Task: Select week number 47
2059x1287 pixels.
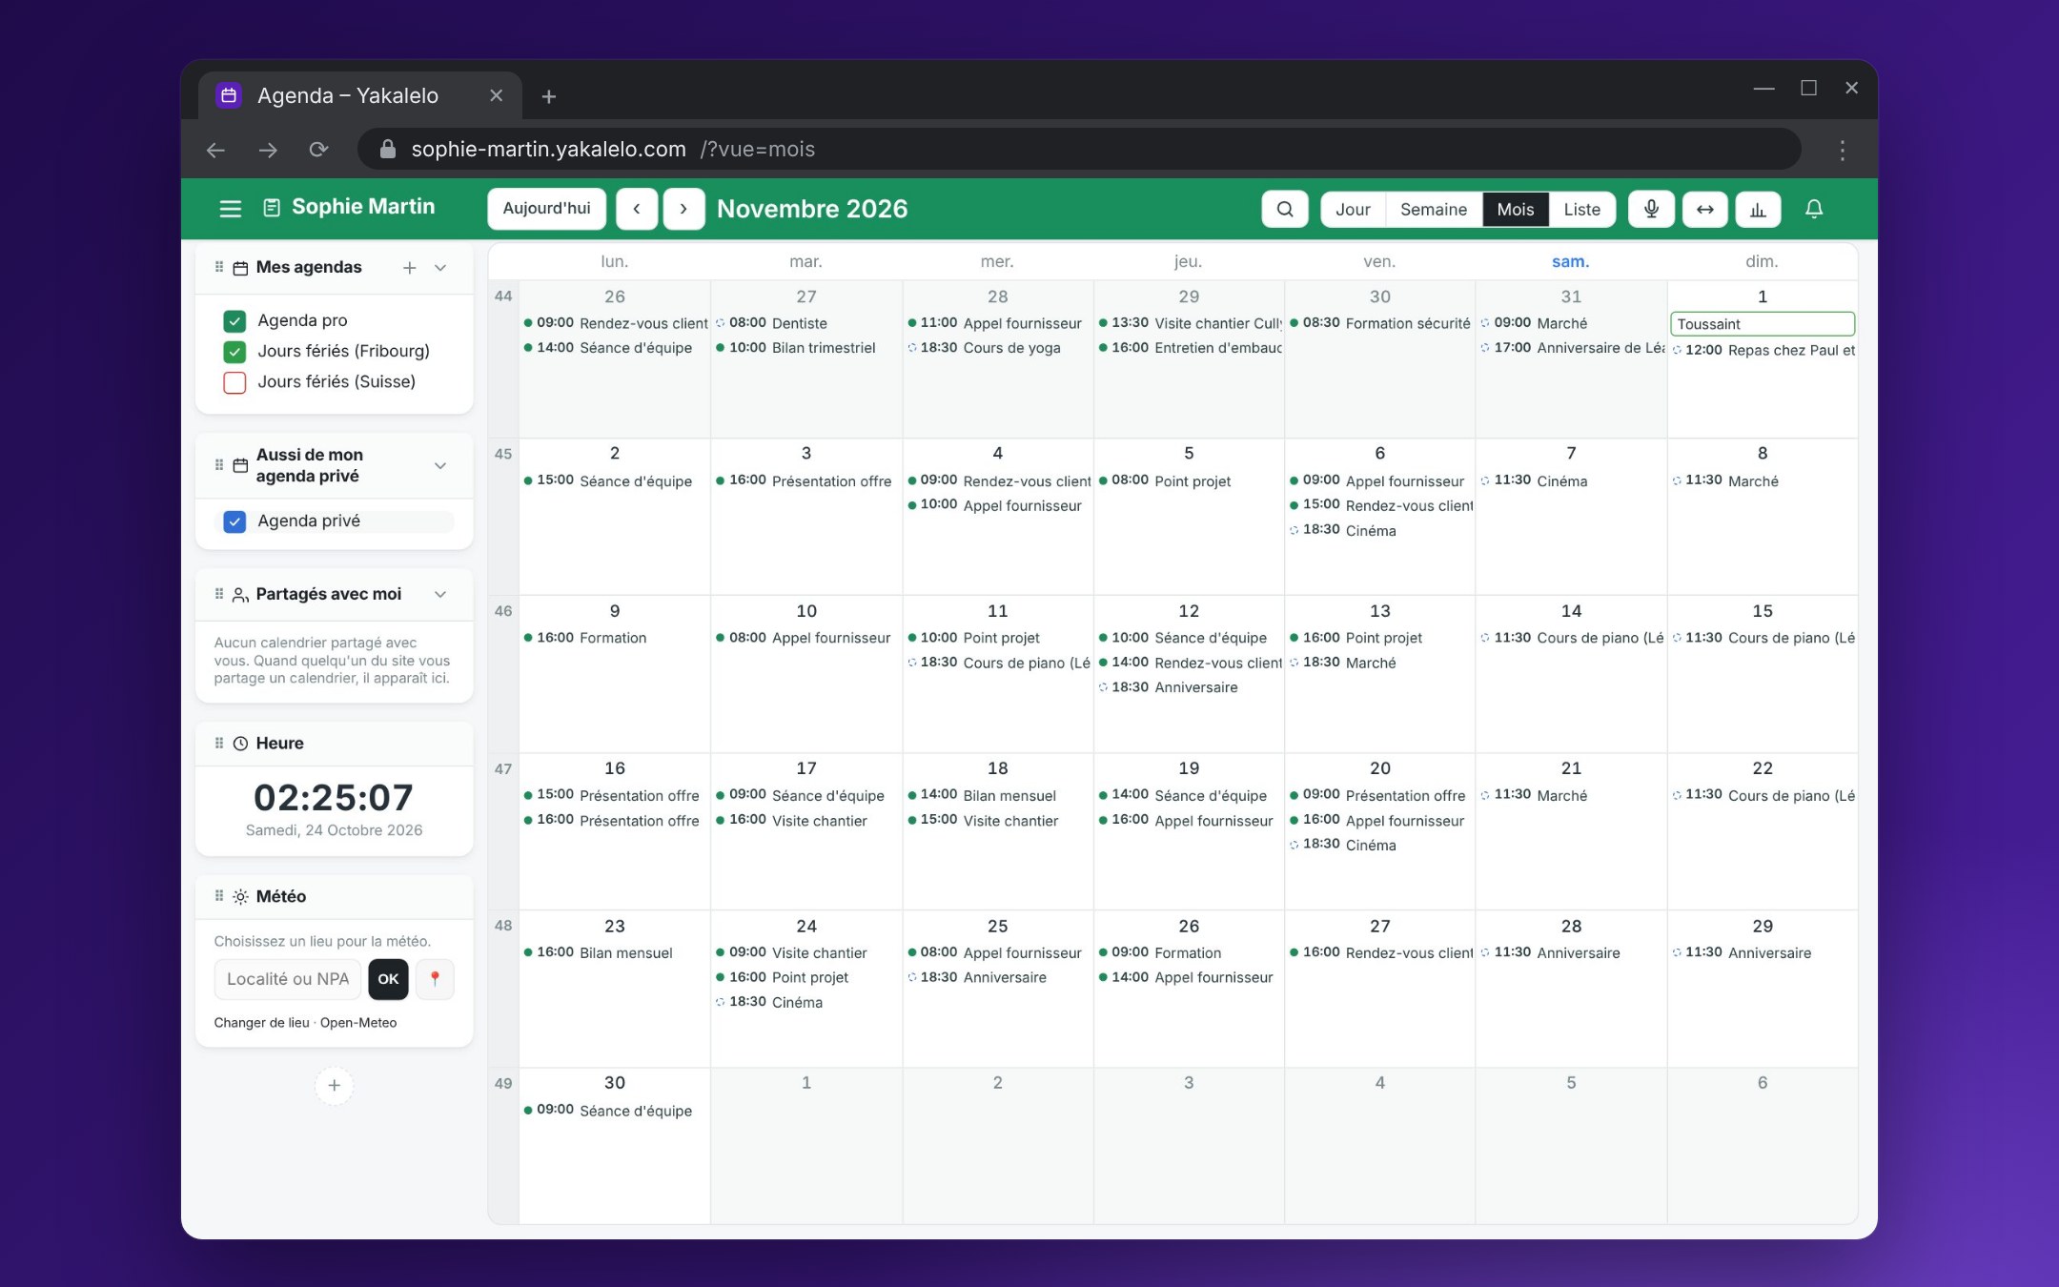Action: (503, 768)
